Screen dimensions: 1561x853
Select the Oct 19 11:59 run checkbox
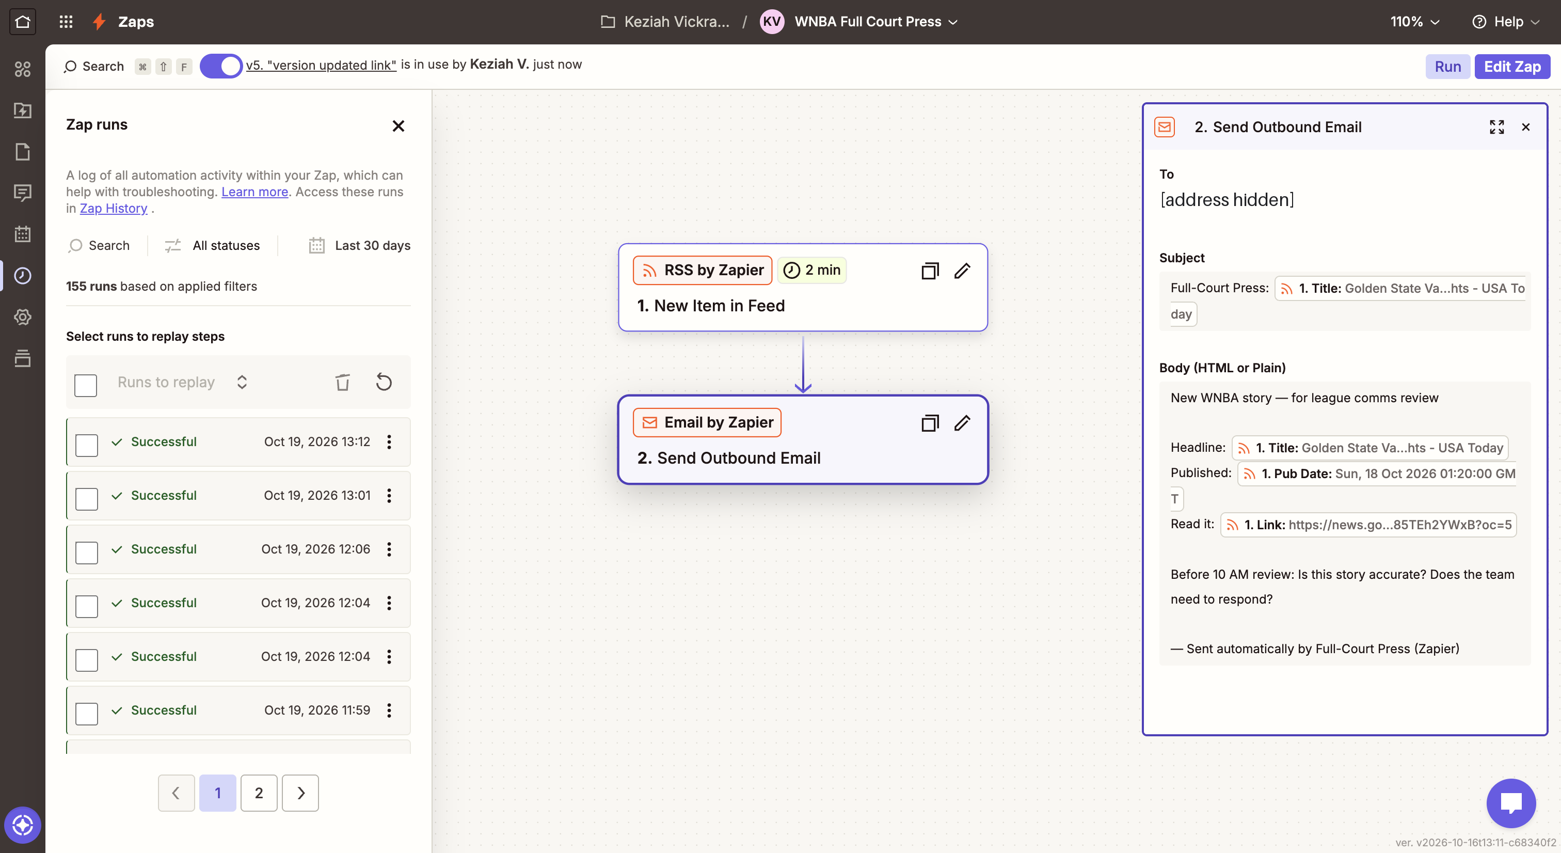click(87, 714)
